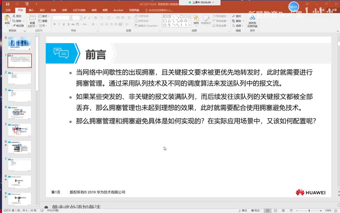This screenshot has width=340, height=213.
Task: Open the 幻灯片放映 (Slide Show) tab
Action: (x=79, y=10)
